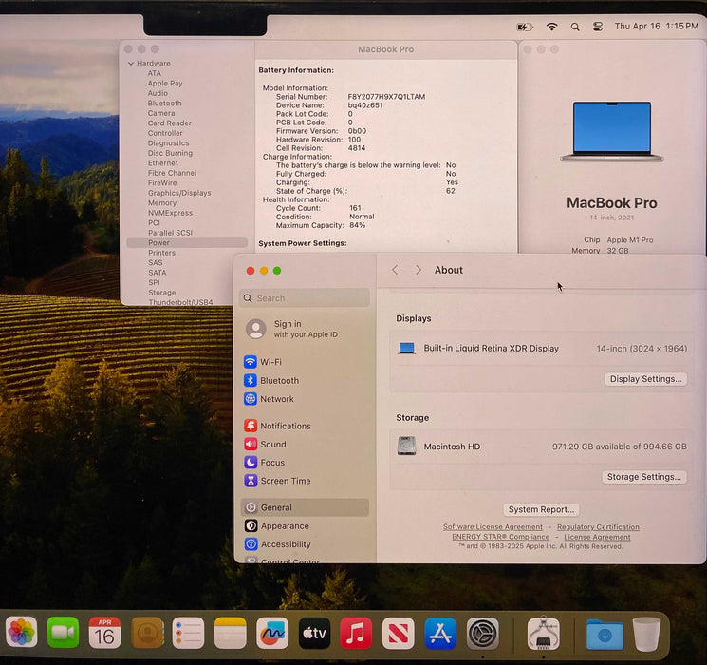
Task: Select Memory in System Information sidebar
Action: (162, 202)
